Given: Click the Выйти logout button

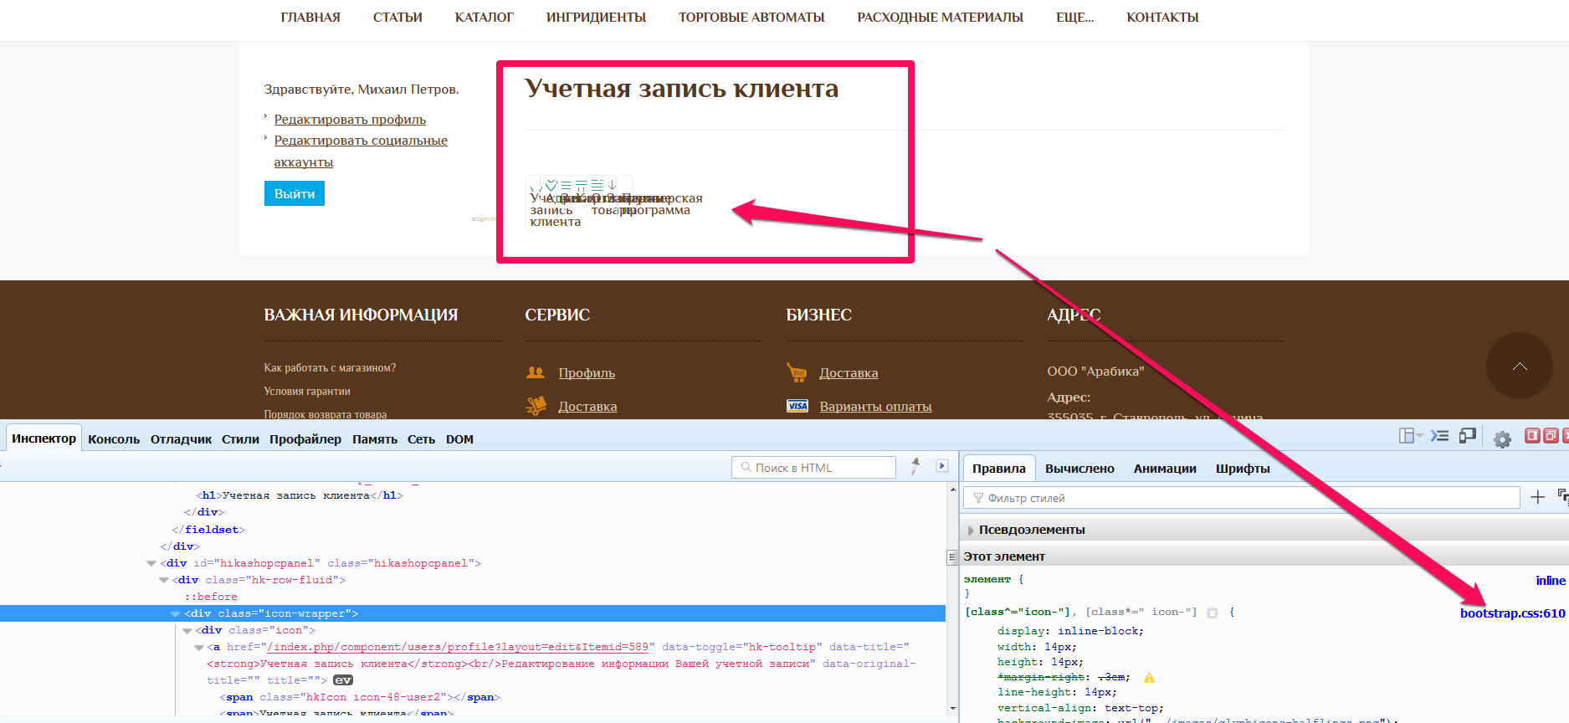Looking at the screenshot, I should (295, 193).
